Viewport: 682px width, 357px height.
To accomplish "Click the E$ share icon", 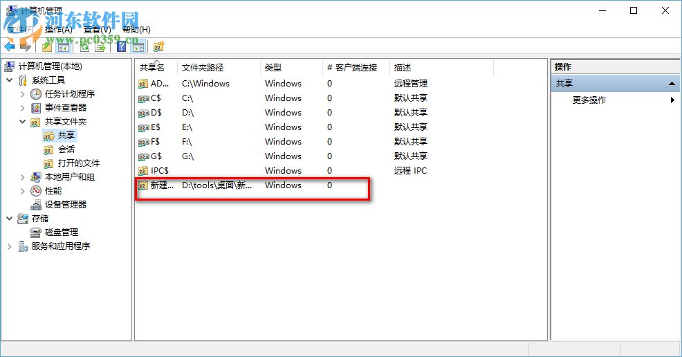I will pos(144,127).
